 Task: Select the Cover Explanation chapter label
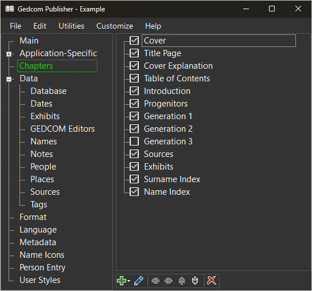pos(178,66)
